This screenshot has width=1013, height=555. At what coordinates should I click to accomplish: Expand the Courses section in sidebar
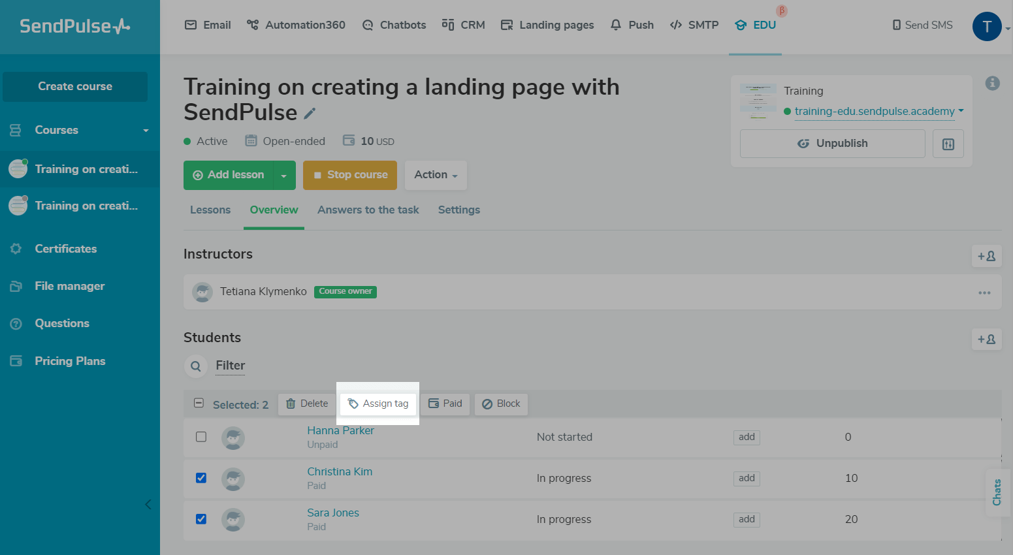146,131
